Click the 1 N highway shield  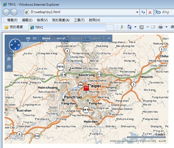[64, 75]
